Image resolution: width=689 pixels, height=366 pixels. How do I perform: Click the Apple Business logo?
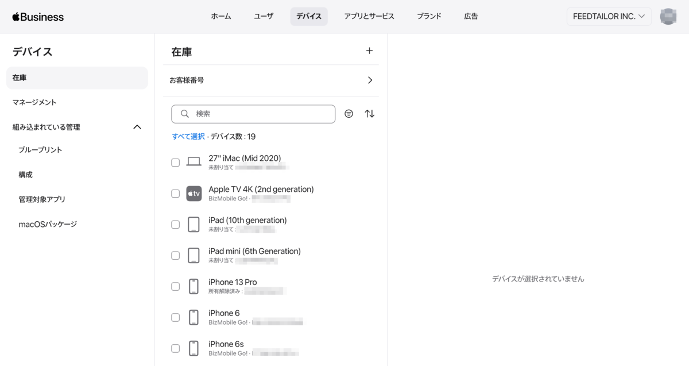click(38, 17)
